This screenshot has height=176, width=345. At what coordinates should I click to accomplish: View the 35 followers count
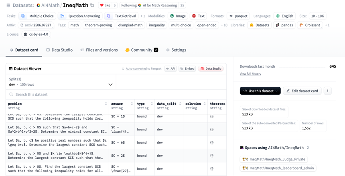click(182, 5)
